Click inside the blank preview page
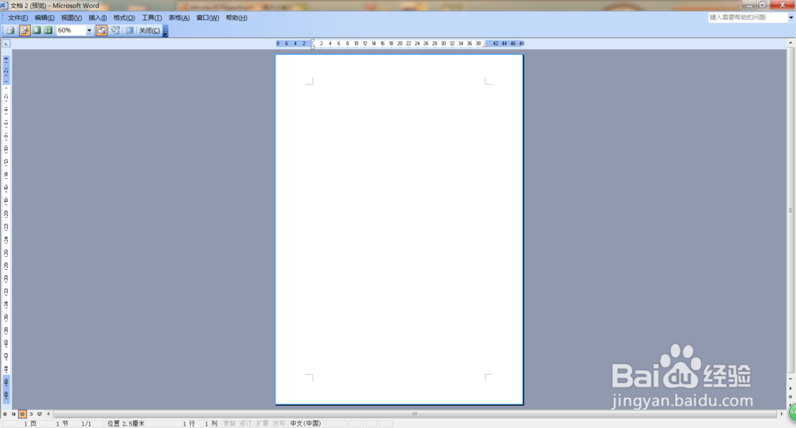Image resolution: width=796 pixels, height=428 pixels. point(399,229)
